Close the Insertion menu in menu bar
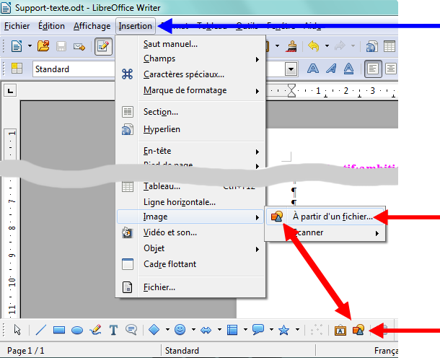Viewport: 440px width, 358px height. (136, 26)
